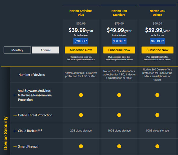Click the $30 OFF badge
The width and height of the screenshot is (178, 155).
click(119, 41)
